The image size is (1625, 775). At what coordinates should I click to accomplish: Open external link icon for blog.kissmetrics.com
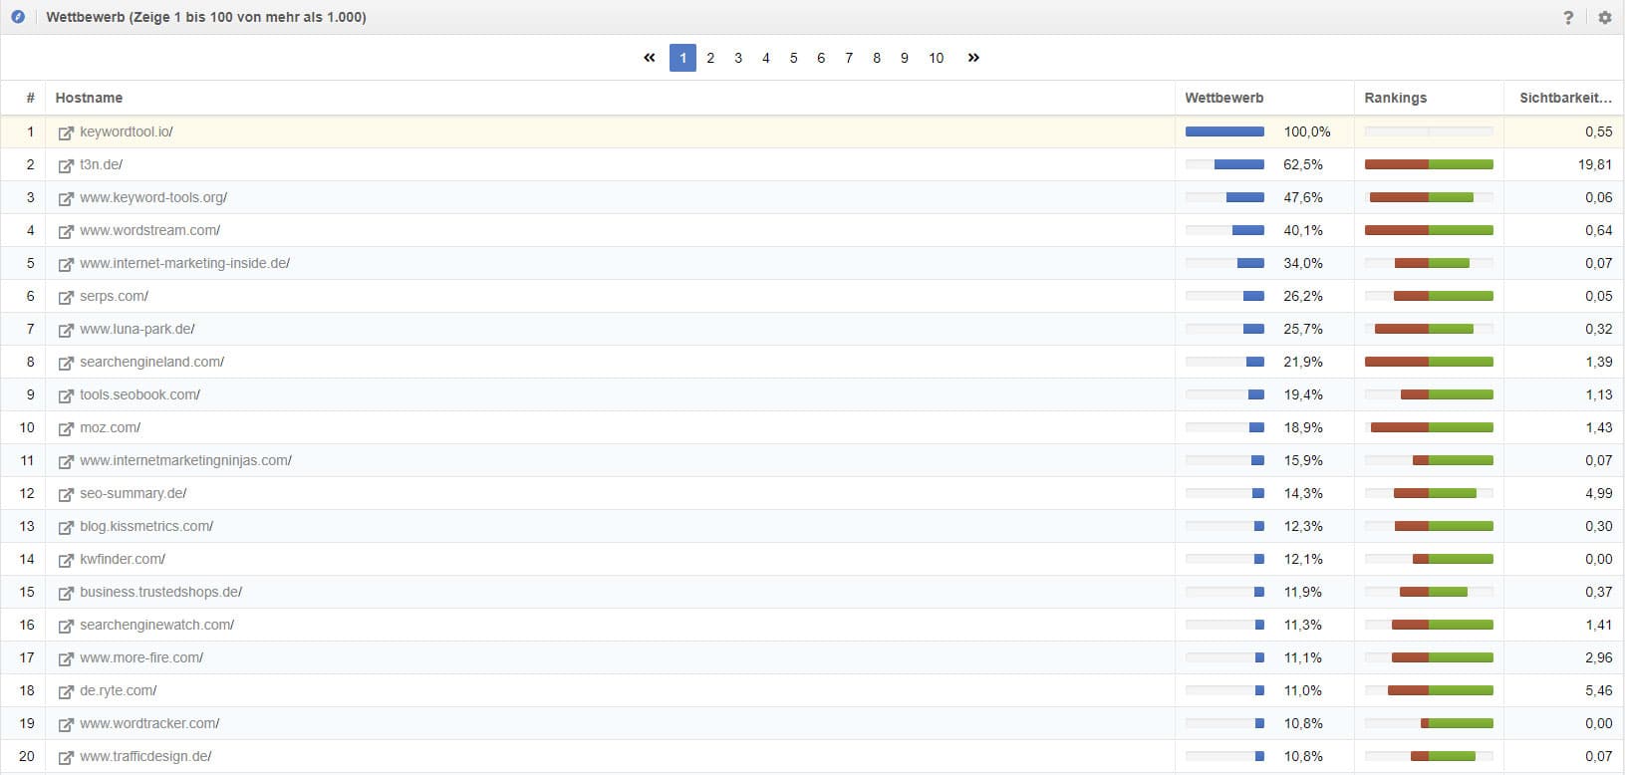tap(66, 527)
